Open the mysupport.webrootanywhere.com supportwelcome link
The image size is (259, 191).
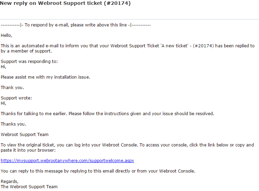[67, 161]
